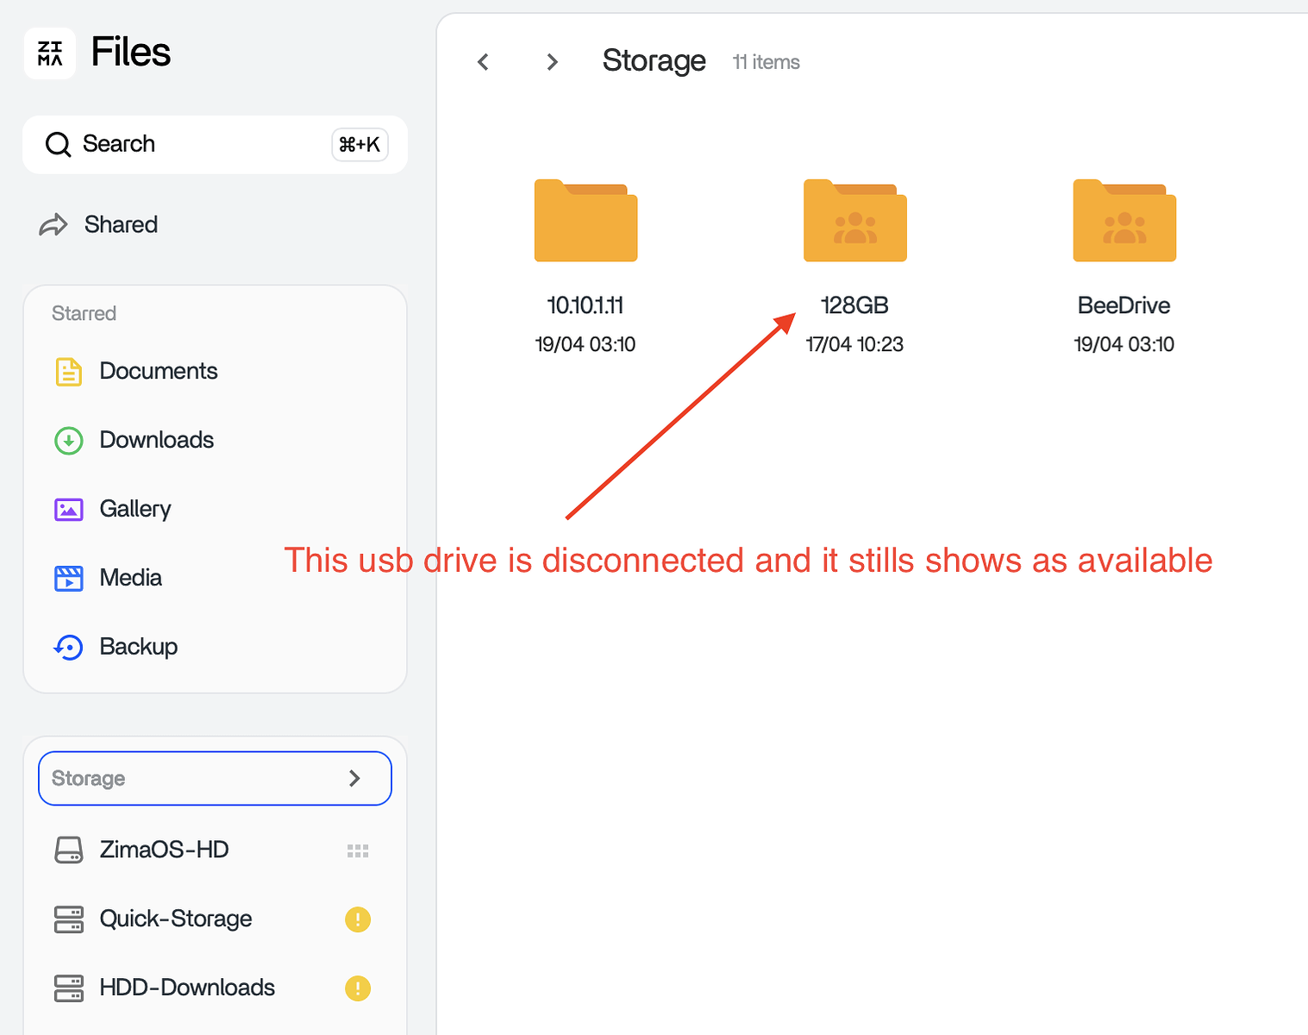This screenshot has height=1035, width=1308.
Task: Click the BeeDrive folder name
Action: pos(1124,305)
